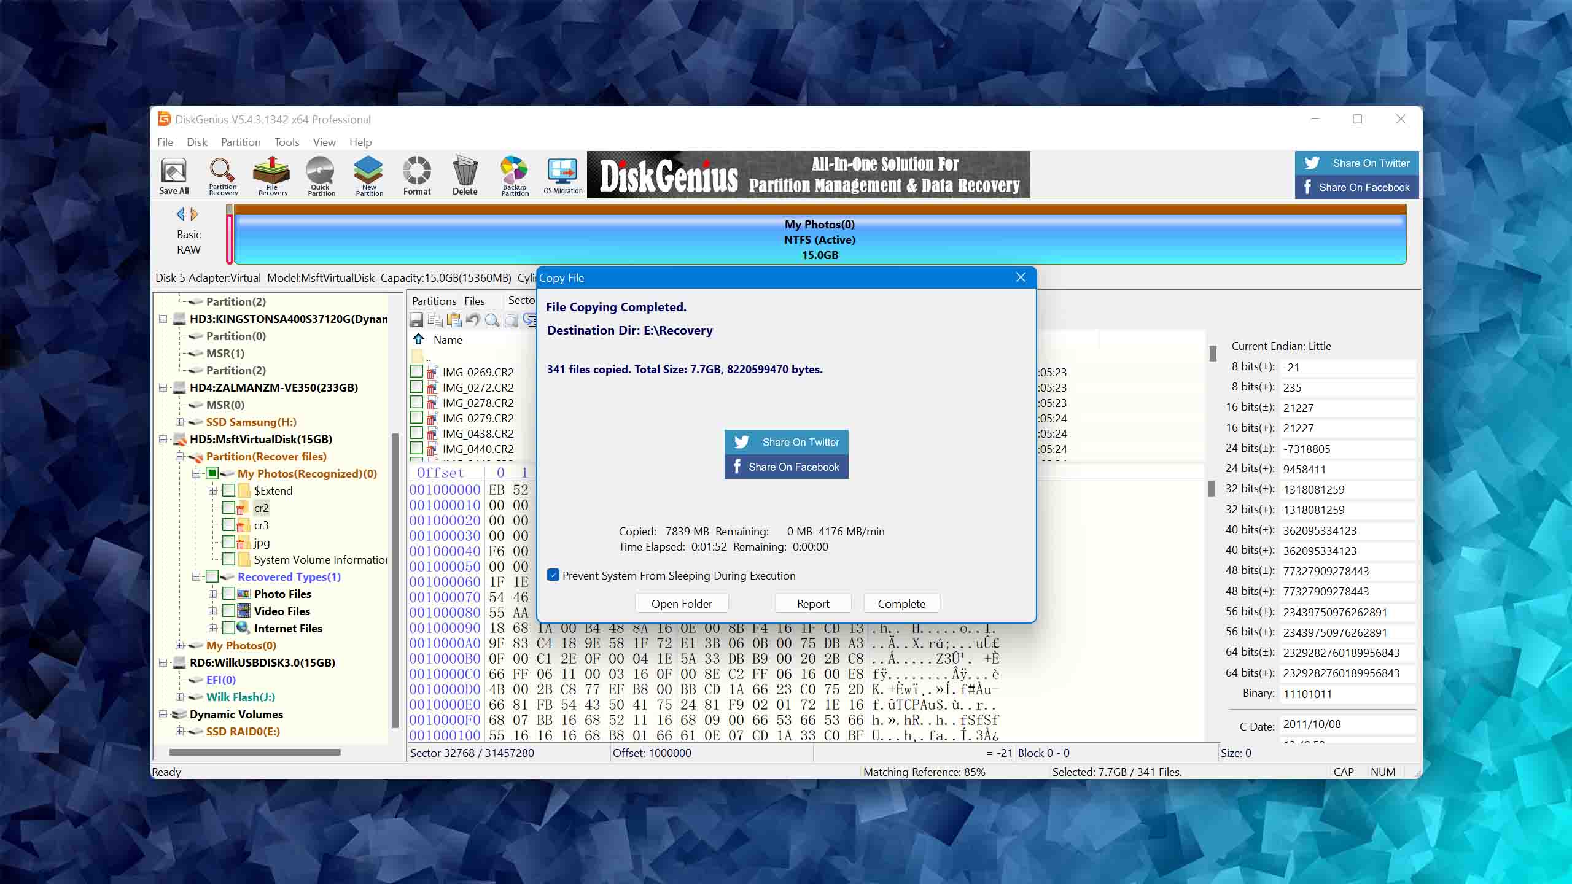Screen dimensions: 1572x884
Task: Select Quick Partition tool
Action: coord(321,176)
